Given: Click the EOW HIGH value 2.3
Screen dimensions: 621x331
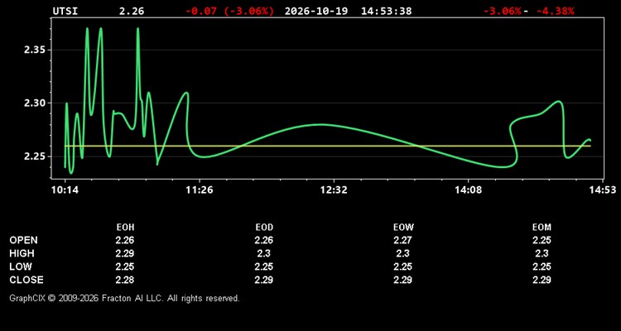Looking at the screenshot, I should (402, 253).
